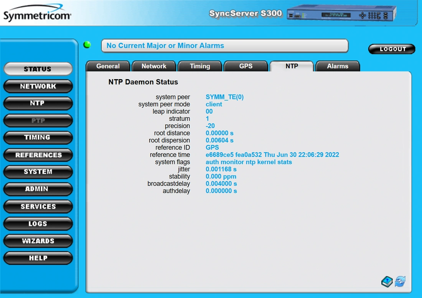Open the Timing tab
Image resolution: width=422 pixels, height=298 pixels.
pos(200,66)
